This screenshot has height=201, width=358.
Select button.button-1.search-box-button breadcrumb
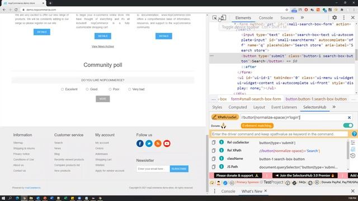tap(316, 99)
